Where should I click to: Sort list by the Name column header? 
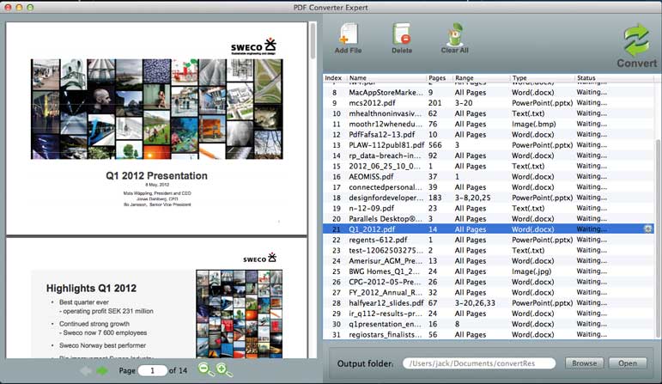click(x=386, y=78)
